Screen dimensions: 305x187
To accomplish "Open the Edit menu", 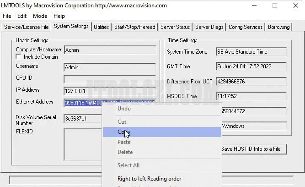I will pyautogui.click(x=22, y=16).
